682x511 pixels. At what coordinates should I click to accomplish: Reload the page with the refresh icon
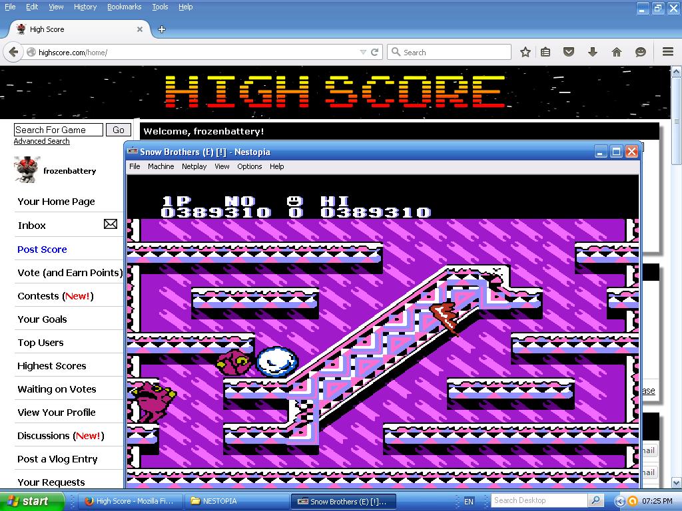pos(374,52)
